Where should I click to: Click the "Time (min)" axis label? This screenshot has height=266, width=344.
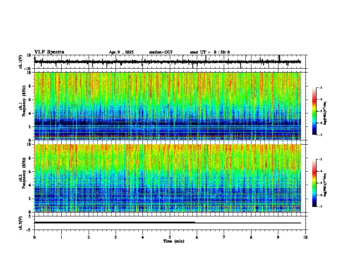174,241
